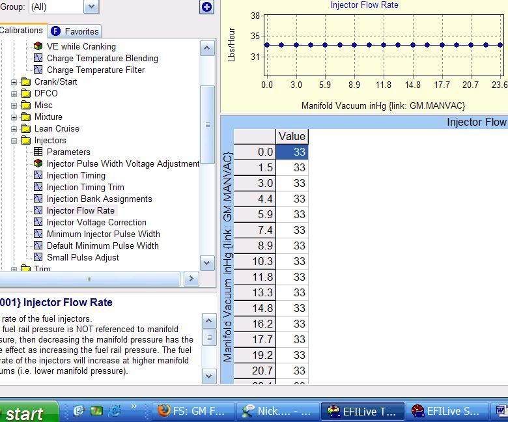Select VE while Cranking item

(81, 47)
